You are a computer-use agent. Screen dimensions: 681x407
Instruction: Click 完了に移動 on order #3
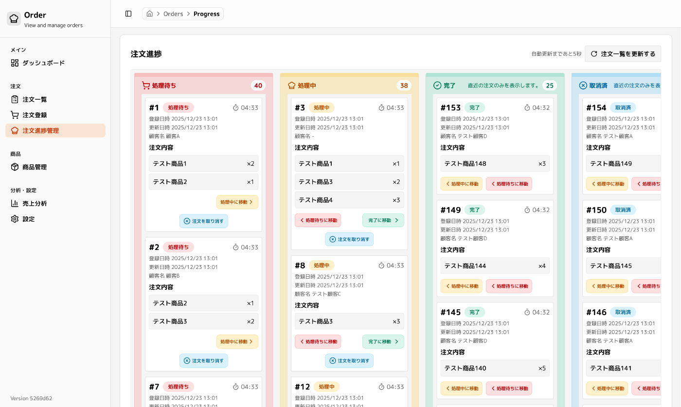pos(383,220)
